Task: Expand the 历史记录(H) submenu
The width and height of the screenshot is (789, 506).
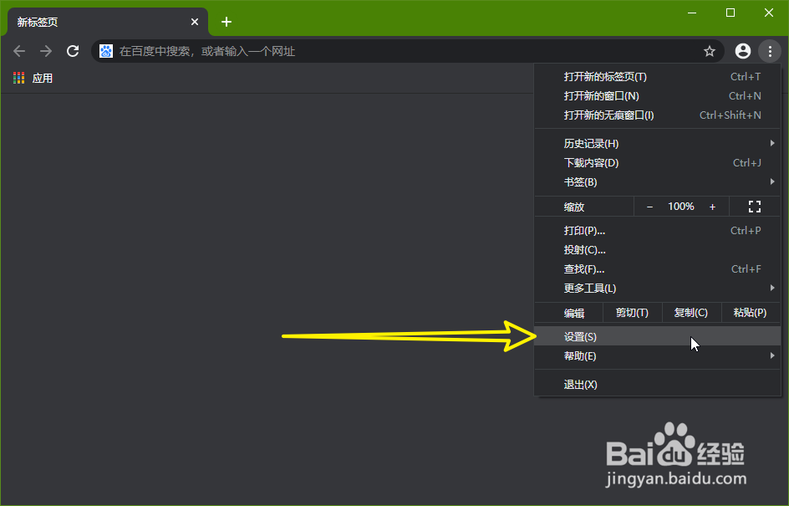Action: tap(658, 144)
